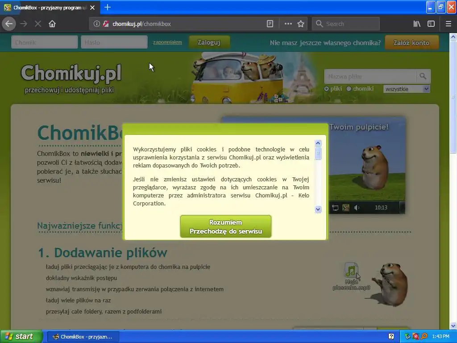Viewport: 457px width, 343px height.
Task: Click the Chomik login field
Action: [45, 42]
